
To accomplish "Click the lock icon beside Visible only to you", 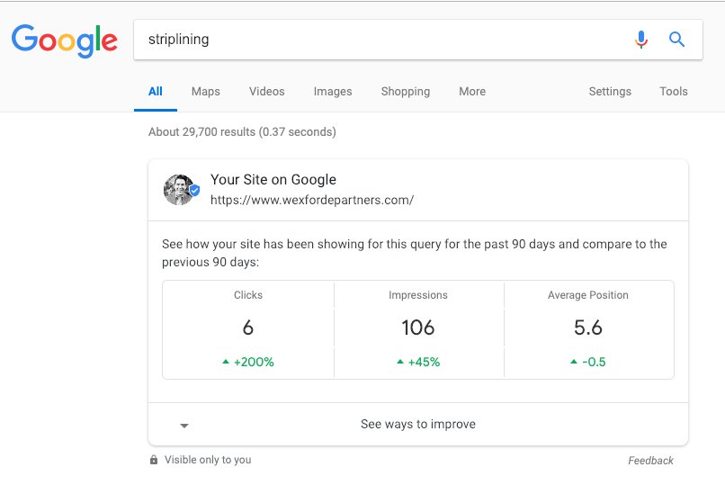I will pos(154,460).
